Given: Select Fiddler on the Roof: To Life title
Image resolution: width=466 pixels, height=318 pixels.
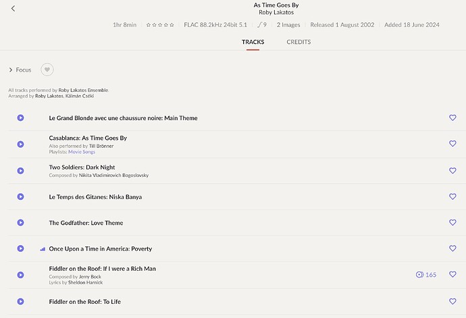Looking at the screenshot, I should (84, 302).
